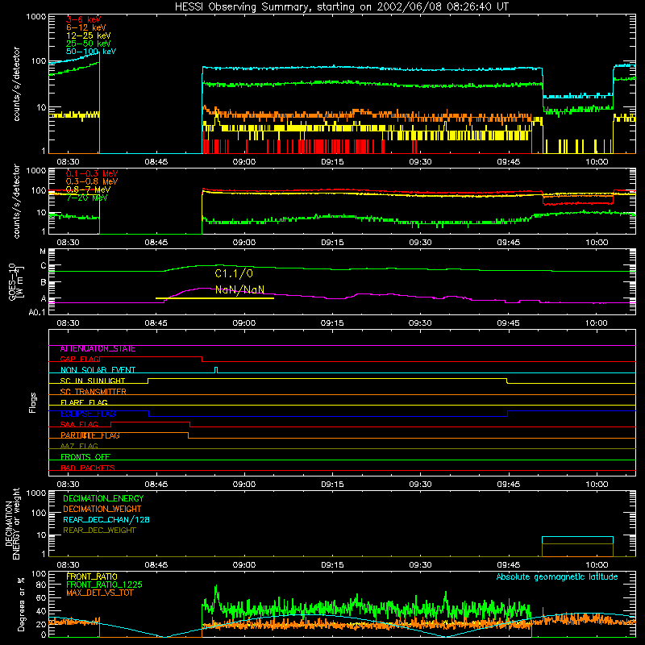The height and width of the screenshot is (645, 645).
Task: Select the NON_SOLAR_EVENT flag label
Action: click(x=98, y=370)
